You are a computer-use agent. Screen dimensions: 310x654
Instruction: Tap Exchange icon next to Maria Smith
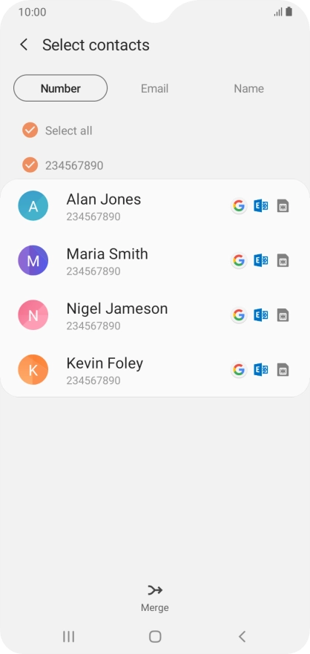pyautogui.click(x=261, y=261)
